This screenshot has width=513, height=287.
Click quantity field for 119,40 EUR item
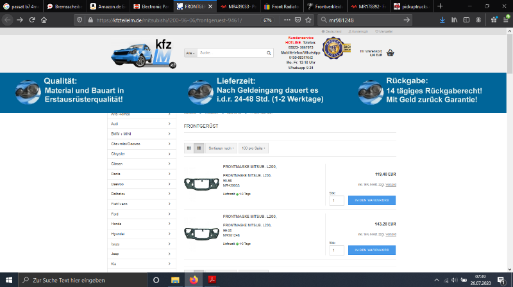pos(336,201)
